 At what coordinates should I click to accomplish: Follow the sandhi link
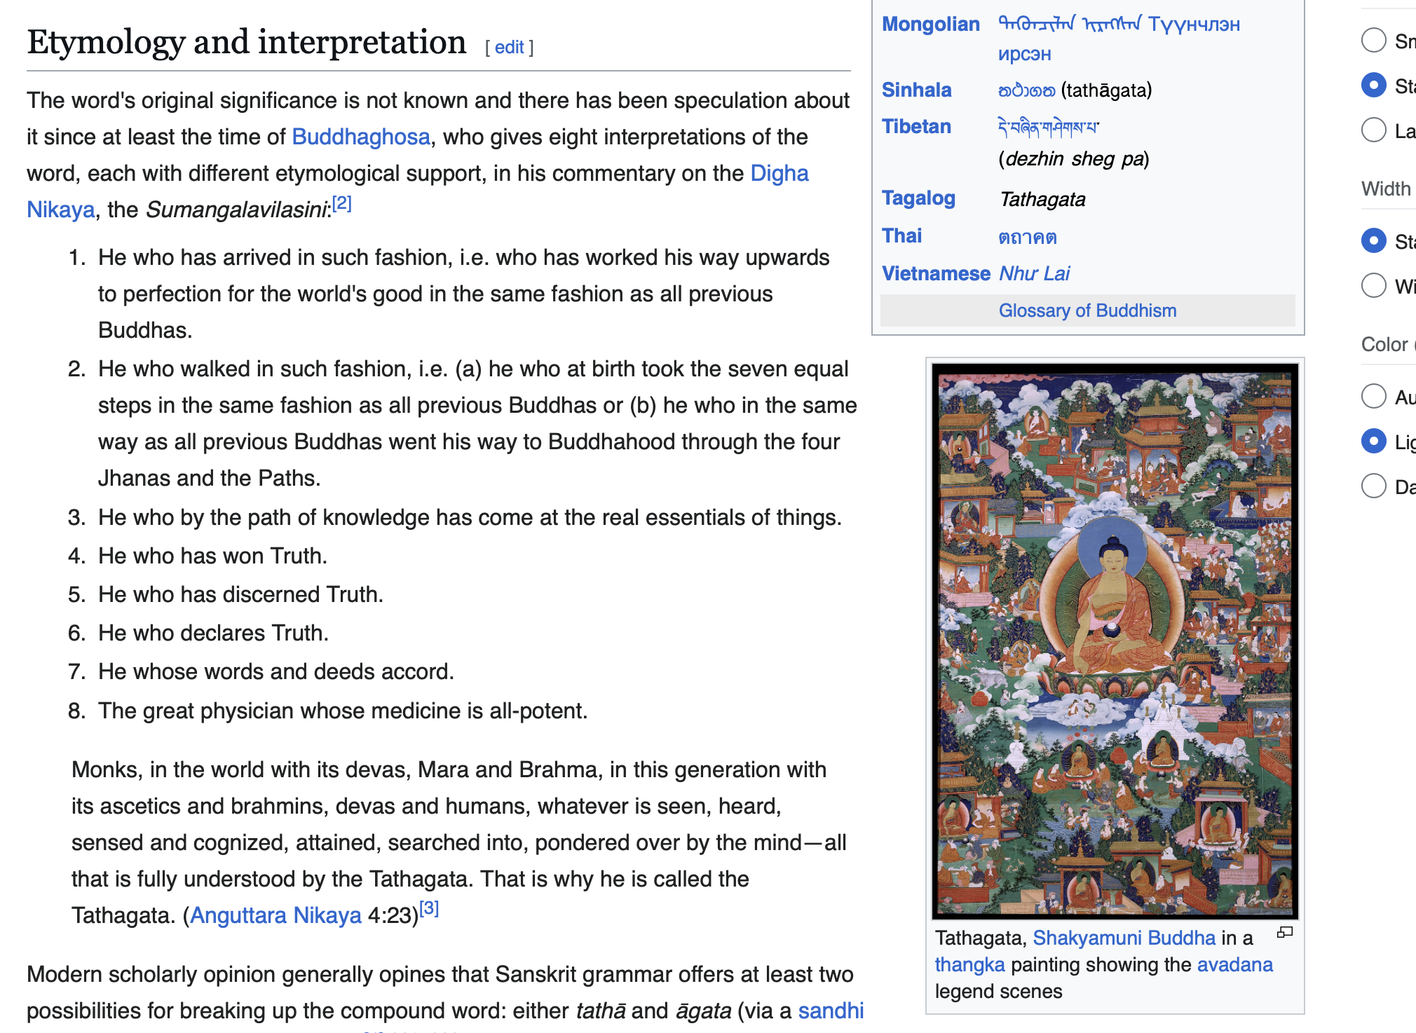[831, 1011]
